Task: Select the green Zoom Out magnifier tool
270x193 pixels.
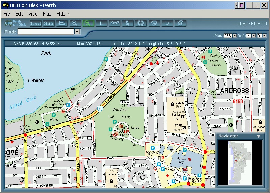Action: [x=88, y=23]
